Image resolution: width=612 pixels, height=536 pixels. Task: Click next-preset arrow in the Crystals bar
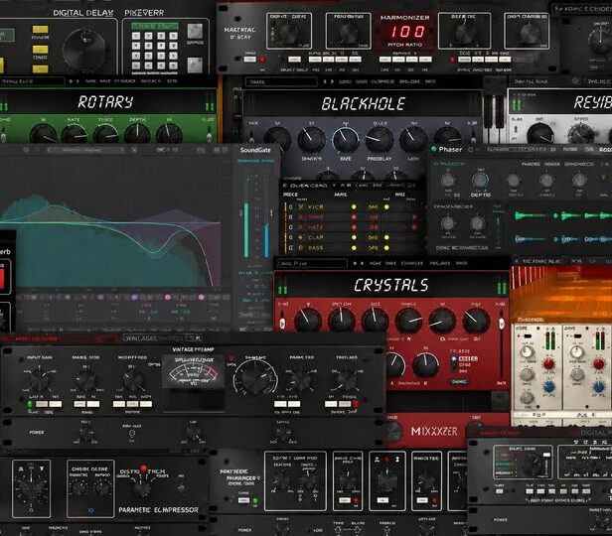(x=363, y=263)
